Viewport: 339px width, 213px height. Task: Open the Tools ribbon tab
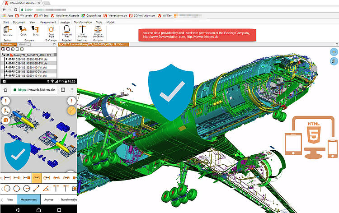coord(99,22)
